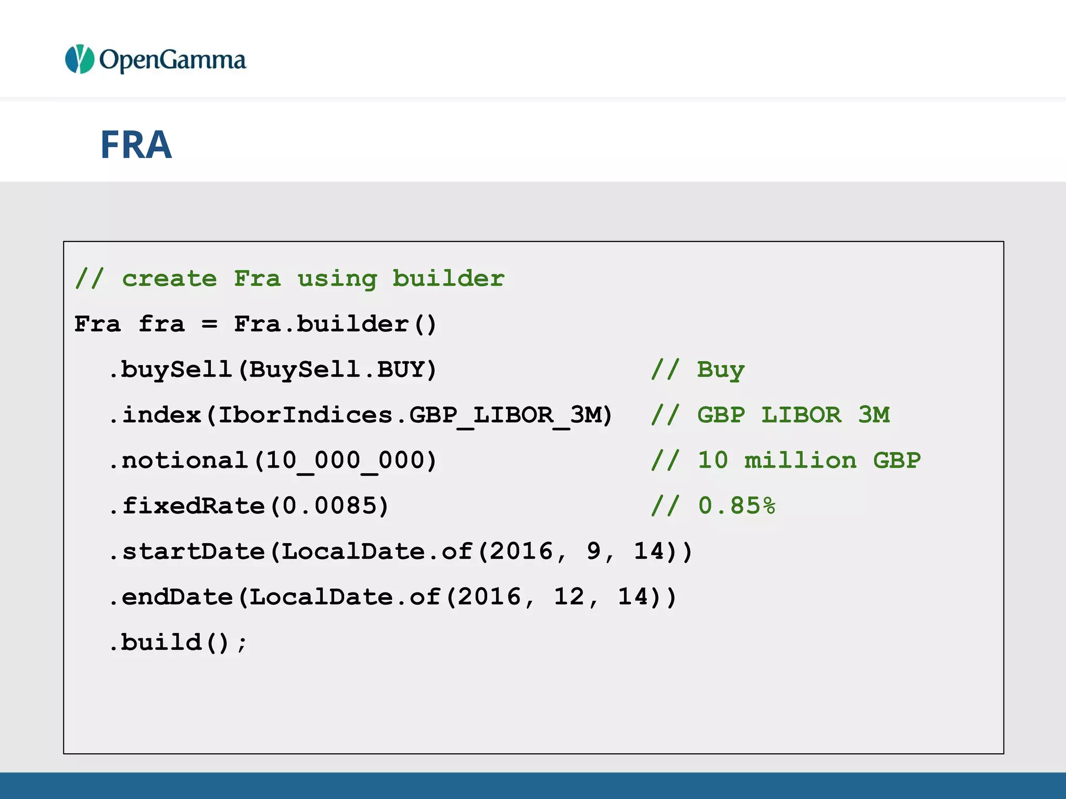
Task: Click the '.index(IborIndices.GBP_LIBOR_3M)' code line
Action: click(x=361, y=416)
